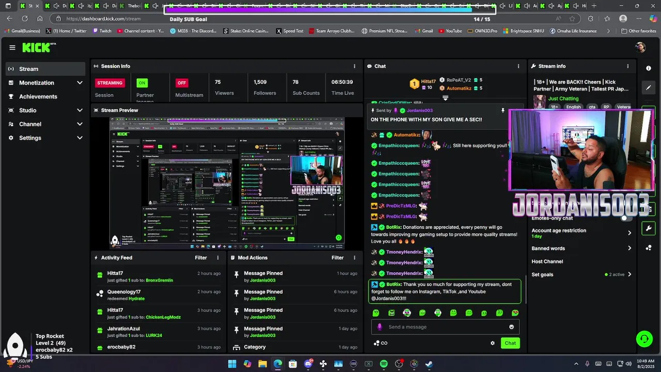
Task: Click the Just Chatting category link
Action: (x=563, y=98)
